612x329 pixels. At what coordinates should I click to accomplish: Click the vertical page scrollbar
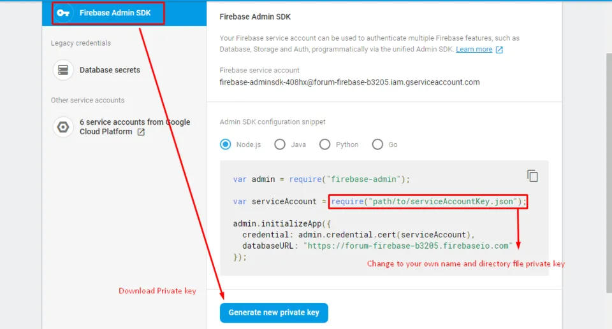(x=609, y=172)
